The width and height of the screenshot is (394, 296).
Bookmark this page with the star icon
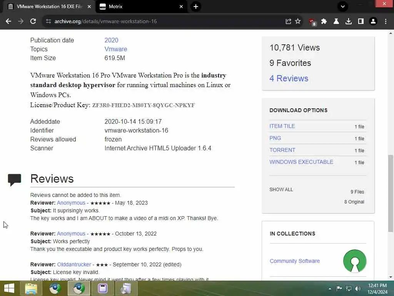pos(298,22)
